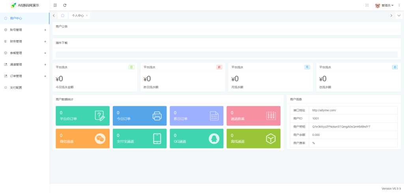Open the tab options dropdown chevron
This screenshot has height=193, width=404.
click(x=399, y=15)
